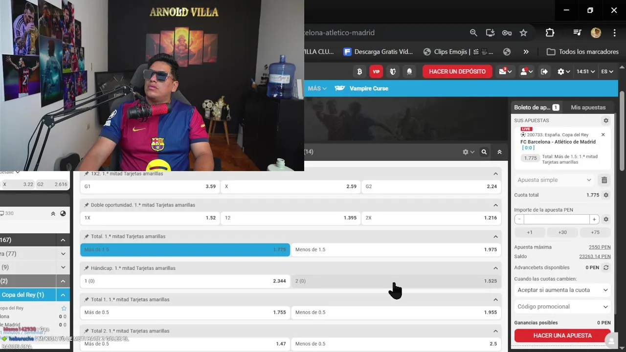Open the user account dropdown
This screenshot has height=352, width=626.
click(x=526, y=71)
